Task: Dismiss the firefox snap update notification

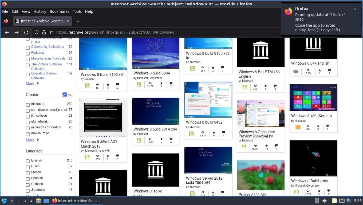Action: pyautogui.click(x=355, y=9)
